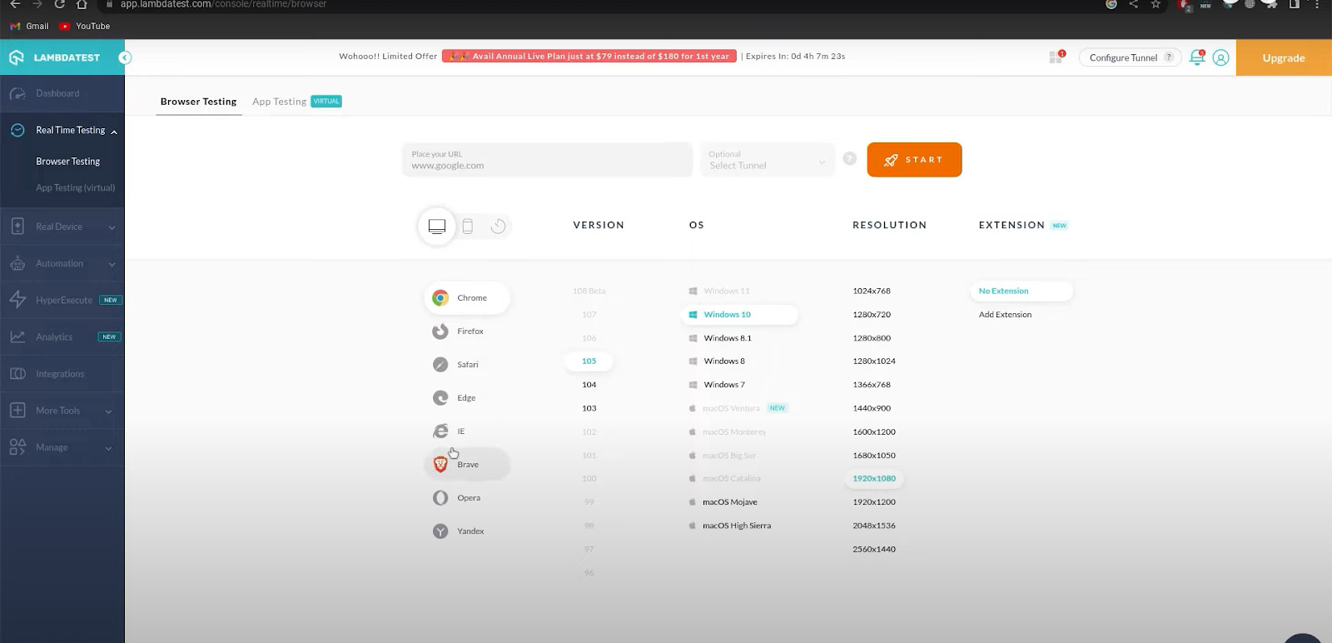Select browser version 104
The height and width of the screenshot is (643, 1332).
(589, 385)
